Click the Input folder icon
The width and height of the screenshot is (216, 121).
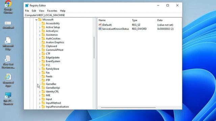pos(43,99)
